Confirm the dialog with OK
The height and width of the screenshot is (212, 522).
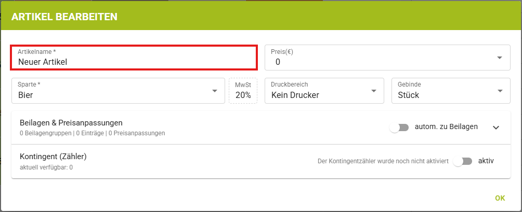(500, 198)
